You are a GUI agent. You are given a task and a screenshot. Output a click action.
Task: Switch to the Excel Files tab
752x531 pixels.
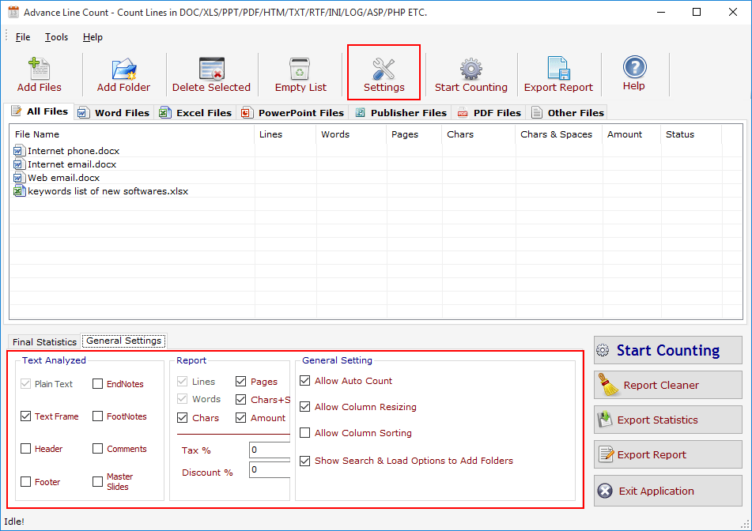tap(195, 113)
